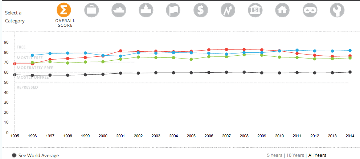
Task: Click the 1995 x-axis label
Action: (15, 136)
